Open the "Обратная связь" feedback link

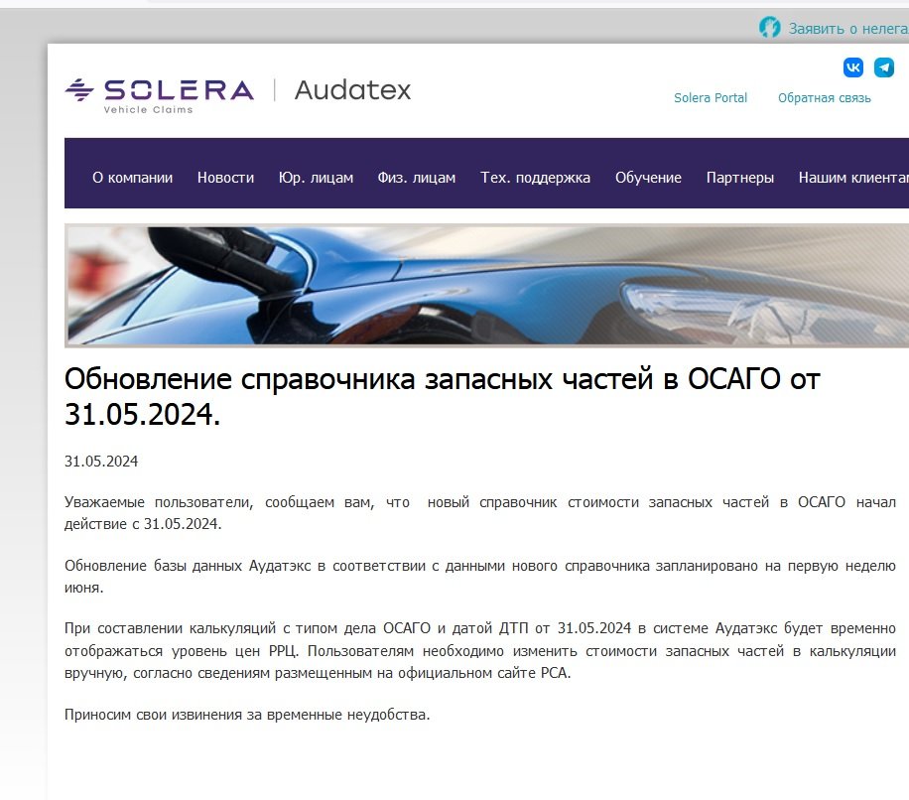click(x=824, y=98)
